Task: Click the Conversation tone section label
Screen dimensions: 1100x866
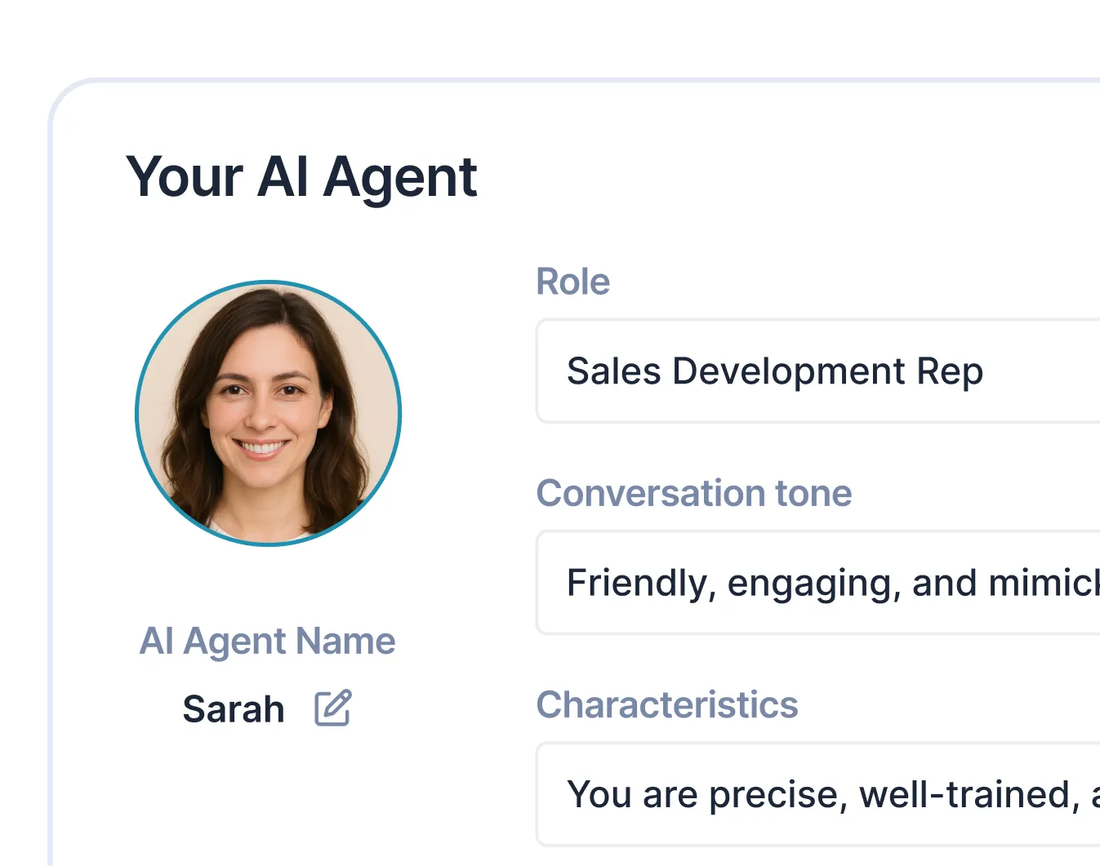Action: click(x=694, y=493)
